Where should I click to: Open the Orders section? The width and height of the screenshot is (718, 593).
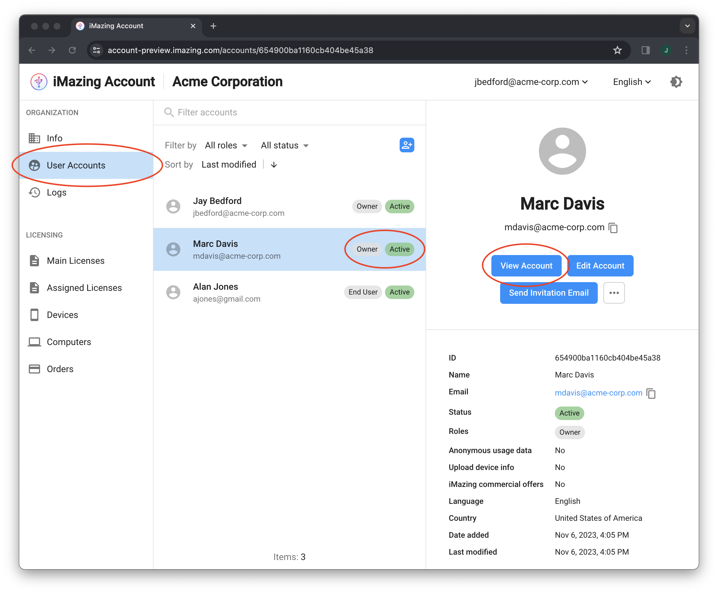[x=86, y=369]
